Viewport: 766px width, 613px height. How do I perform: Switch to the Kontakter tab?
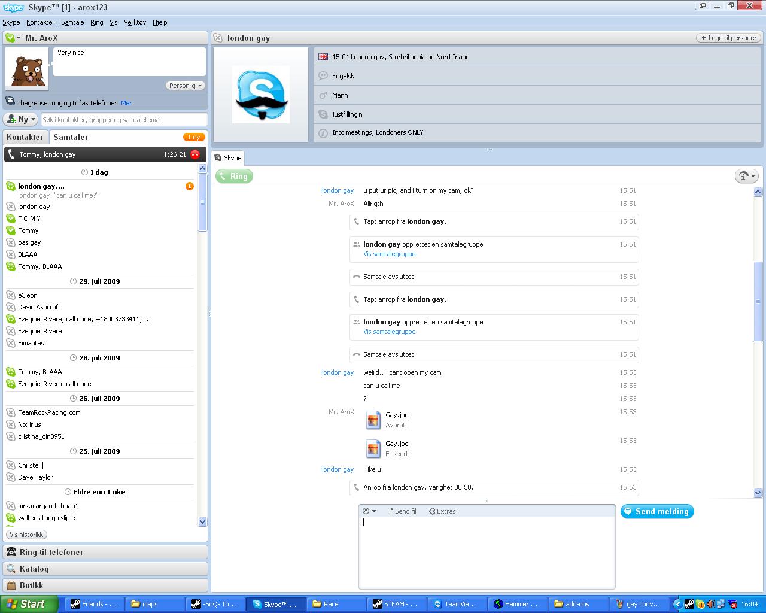pos(25,137)
